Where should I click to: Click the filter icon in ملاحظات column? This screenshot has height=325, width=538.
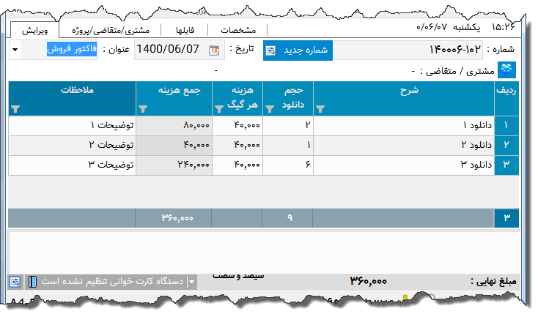[15, 108]
